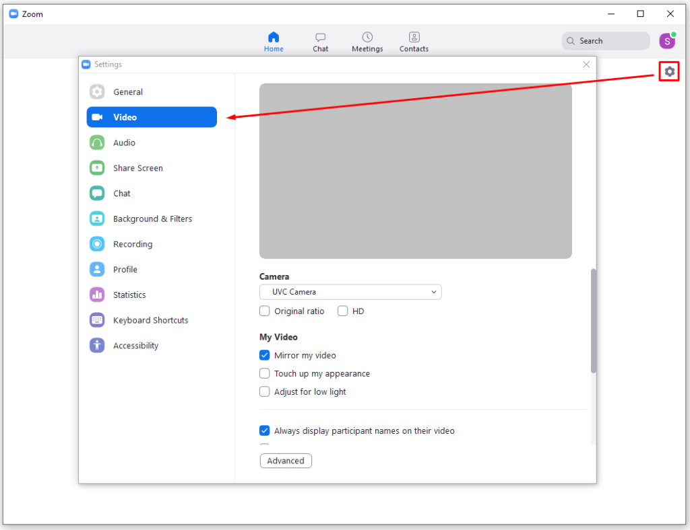Close the Settings dialog

pyautogui.click(x=586, y=65)
